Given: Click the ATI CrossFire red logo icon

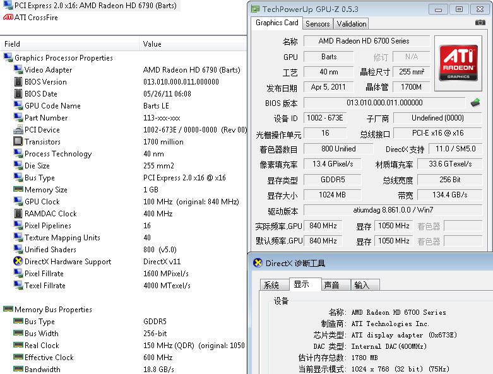Looking at the screenshot, I should point(8,17).
